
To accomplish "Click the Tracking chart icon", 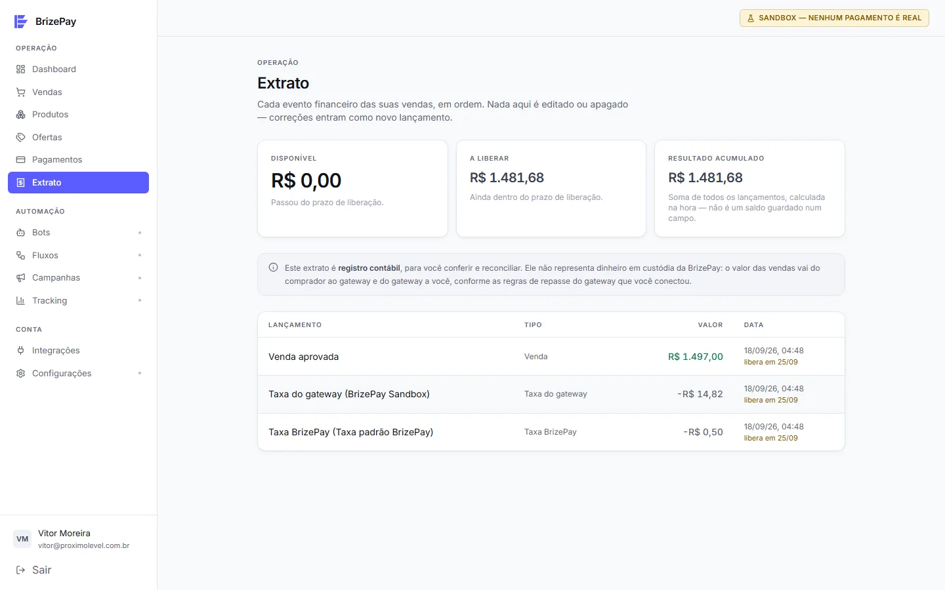I will [x=21, y=301].
